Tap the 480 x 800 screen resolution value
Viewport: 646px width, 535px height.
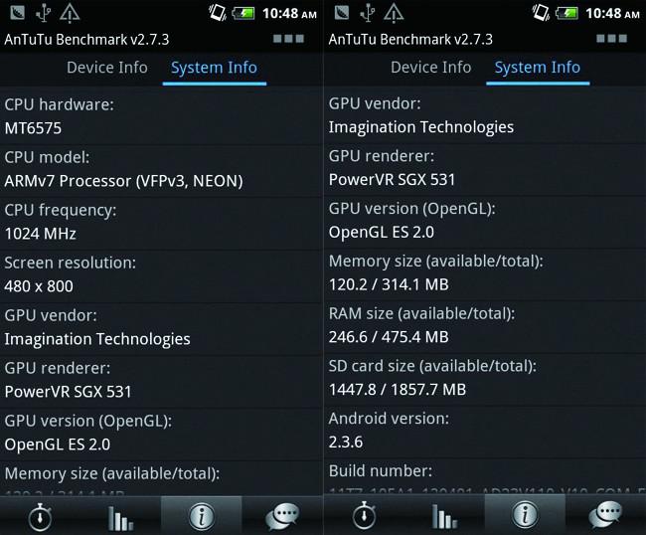39,286
